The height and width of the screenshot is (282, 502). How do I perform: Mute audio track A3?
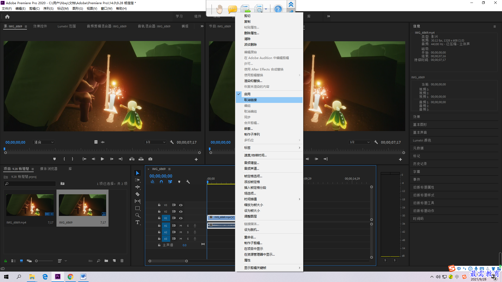tap(181, 239)
